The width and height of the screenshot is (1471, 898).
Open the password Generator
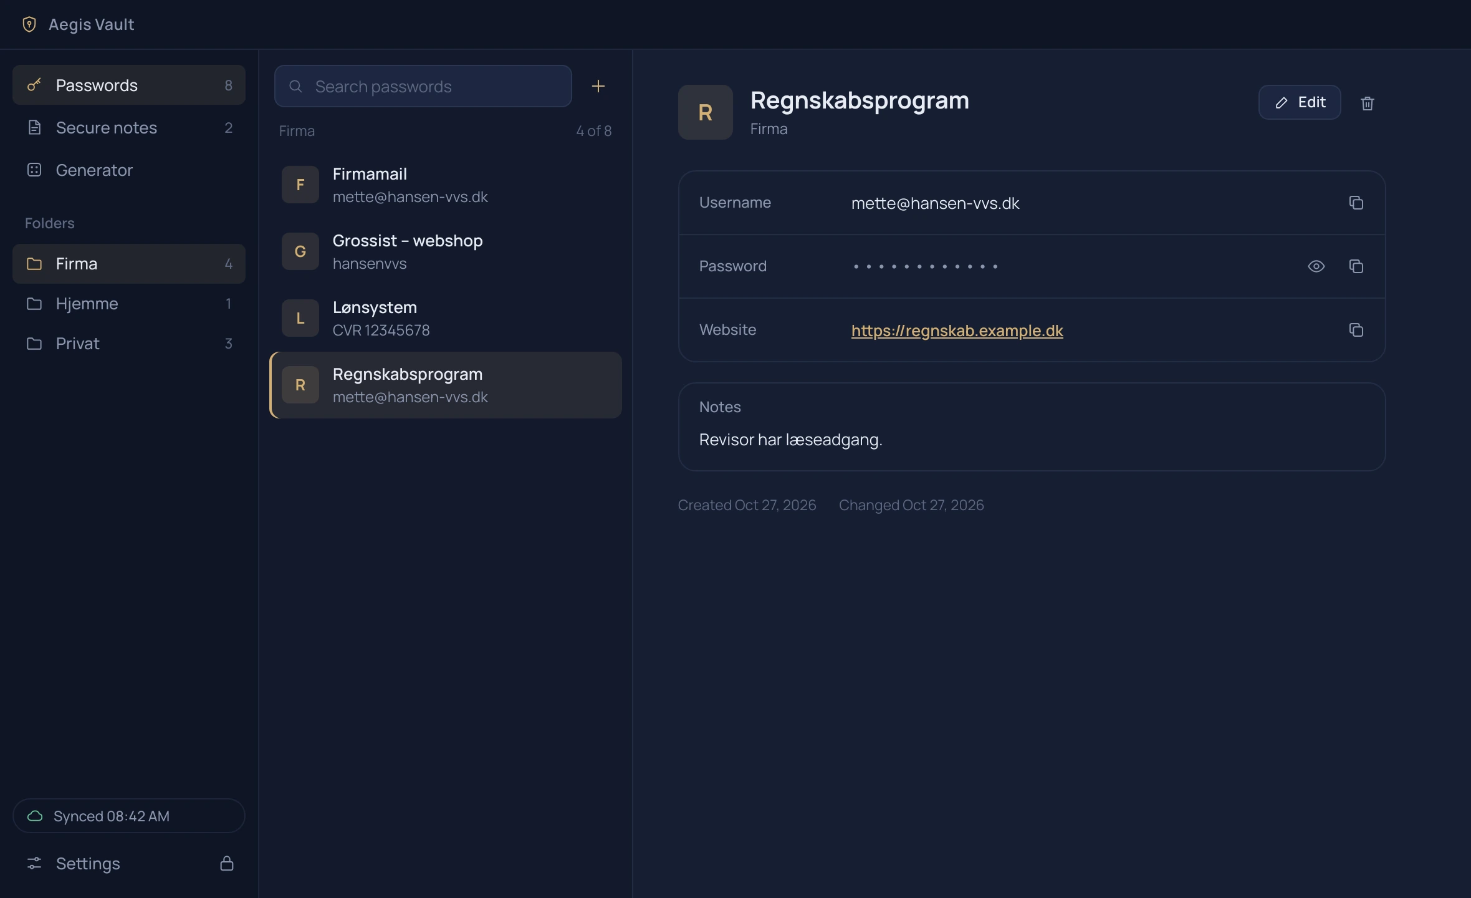coord(129,170)
